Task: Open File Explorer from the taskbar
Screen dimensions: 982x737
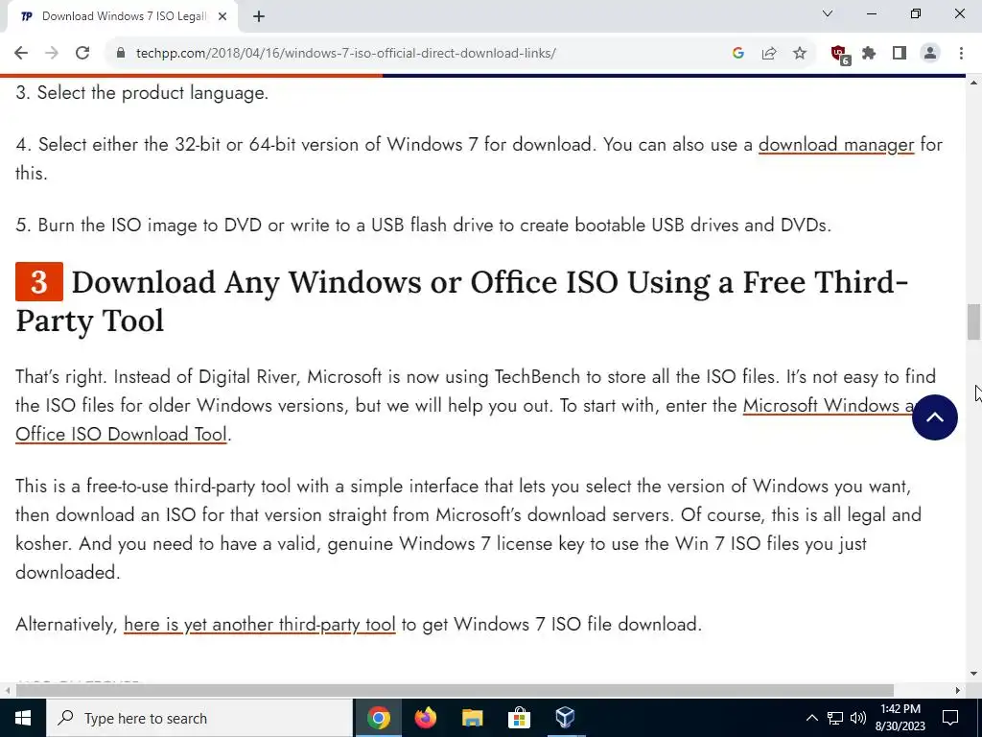Action: click(472, 718)
